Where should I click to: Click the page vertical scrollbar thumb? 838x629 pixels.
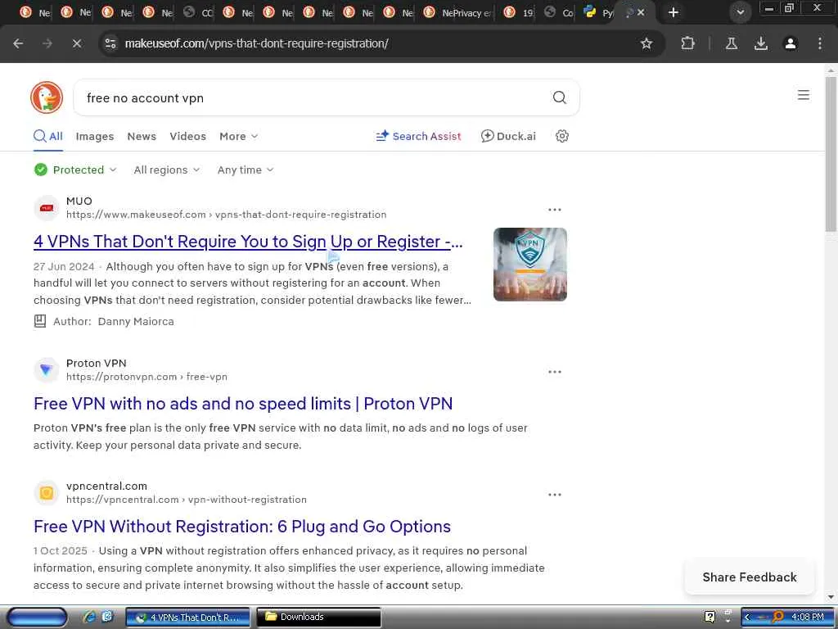[x=831, y=154]
